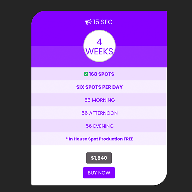
Task: Click the BUY NOW button
Action: (x=99, y=173)
